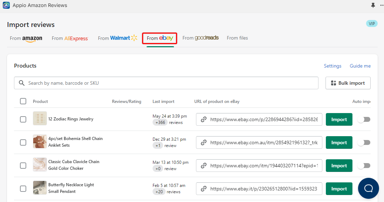This screenshot has width=384, height=202.
Task: Click the product search field
Action: click(x=172, y=83)
